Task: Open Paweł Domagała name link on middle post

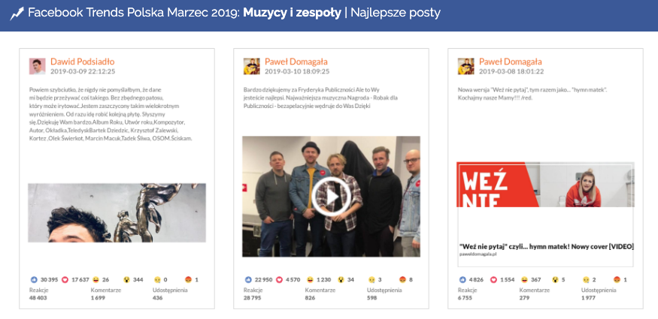Action: point(296,62)
